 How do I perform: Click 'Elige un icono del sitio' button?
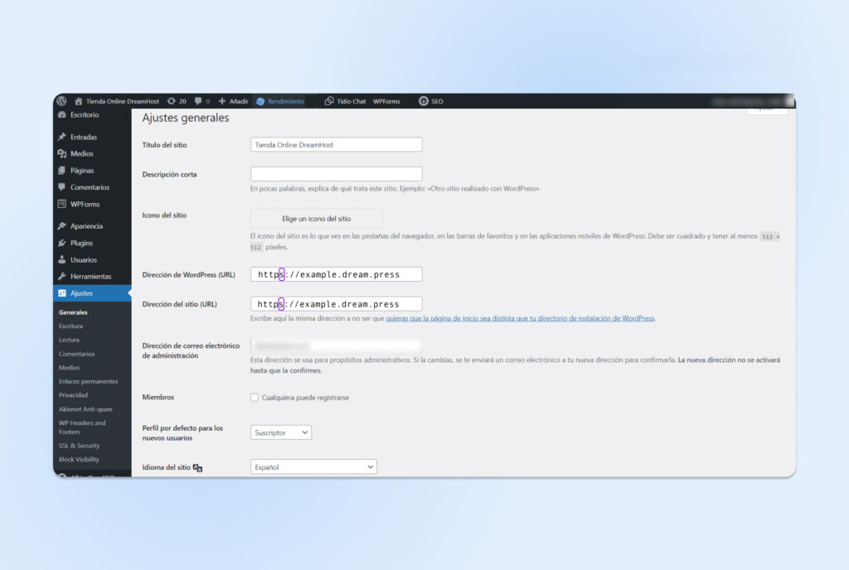click(x=317, y=219)
